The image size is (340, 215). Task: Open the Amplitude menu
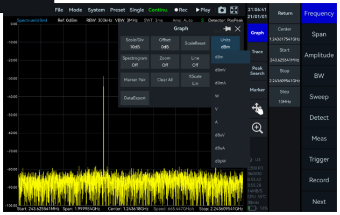[319, 55]
